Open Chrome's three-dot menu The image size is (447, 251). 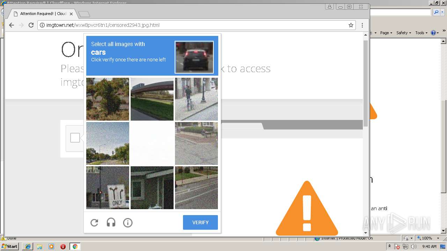(x=362, y=25)
